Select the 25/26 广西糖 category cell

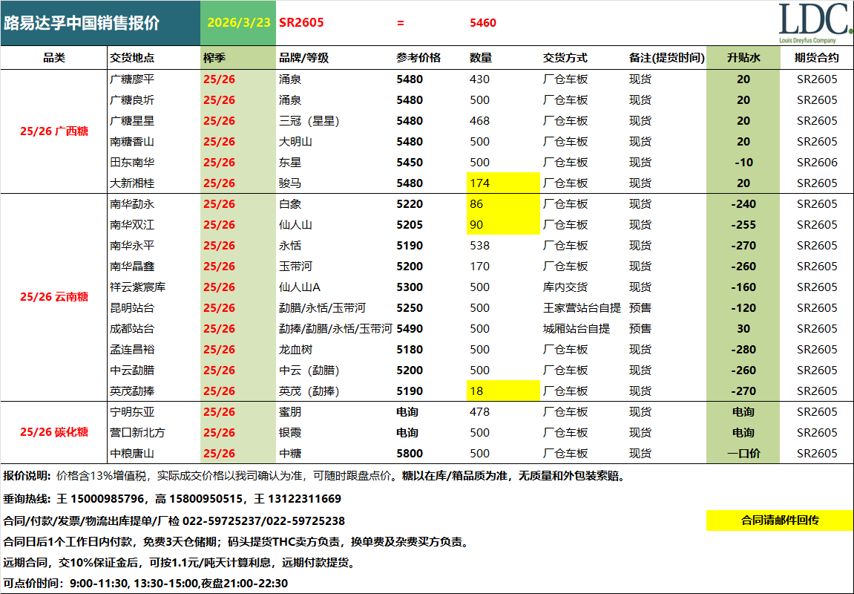(54, 131)
